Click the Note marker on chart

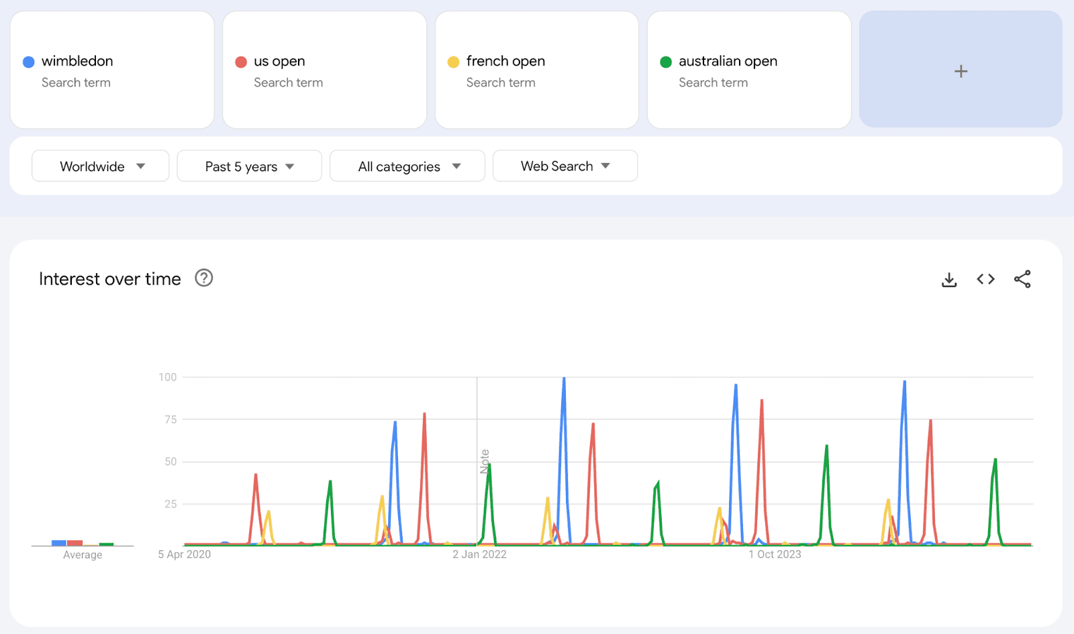[485, 462]
